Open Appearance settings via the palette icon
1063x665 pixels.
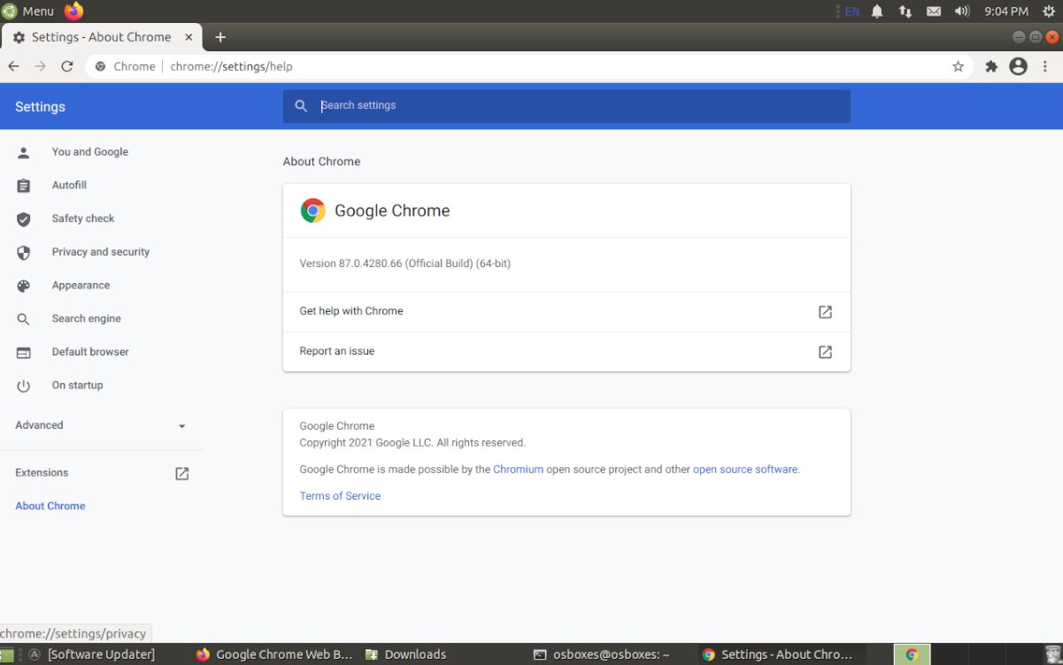pos(22,286)
